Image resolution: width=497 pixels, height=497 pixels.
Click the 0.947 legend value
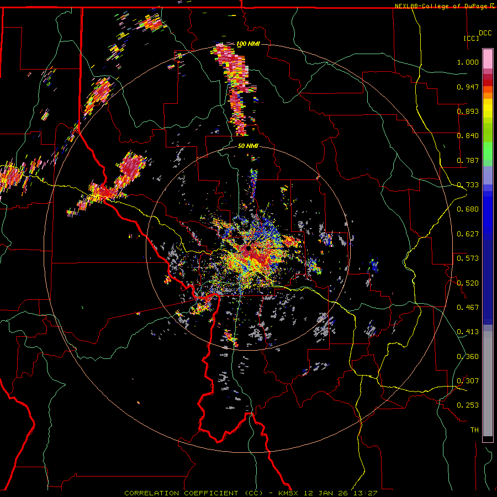pos(468,87)
